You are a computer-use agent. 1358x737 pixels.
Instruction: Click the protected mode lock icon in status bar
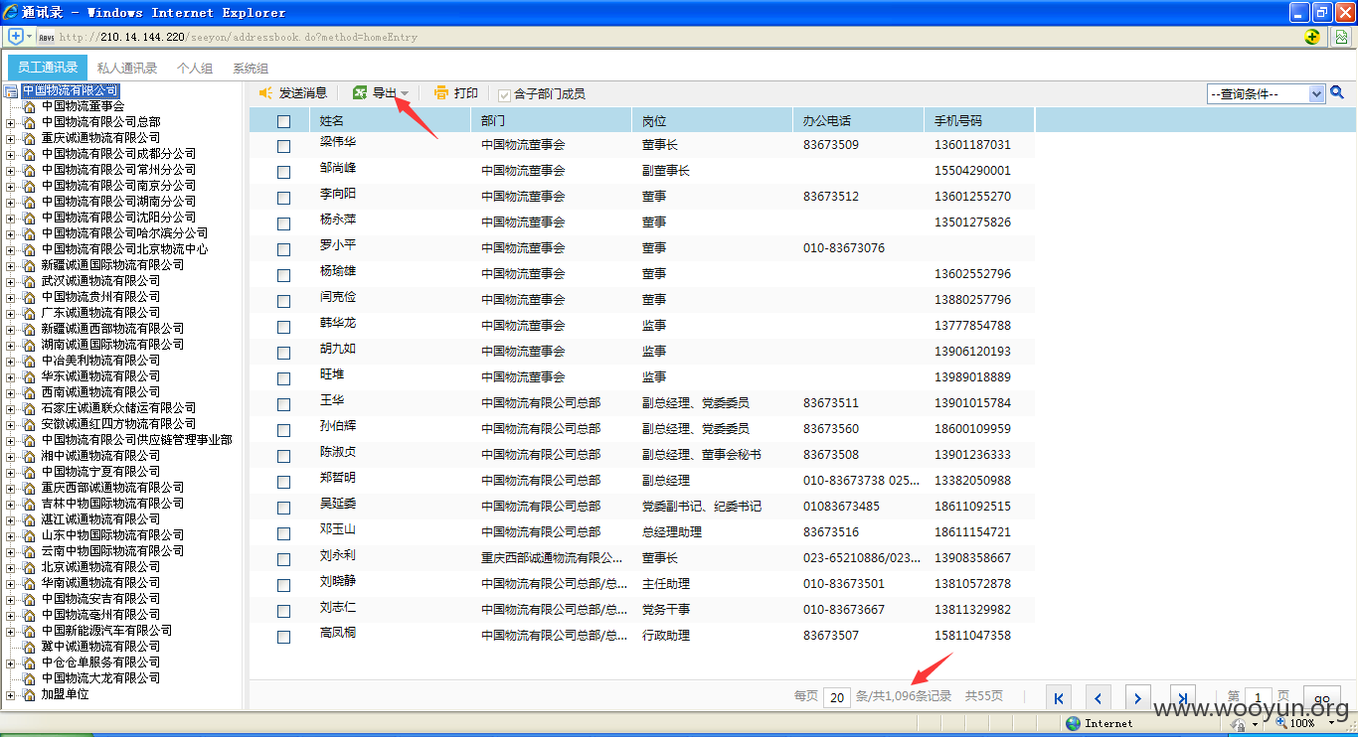tap(1239, 724)
